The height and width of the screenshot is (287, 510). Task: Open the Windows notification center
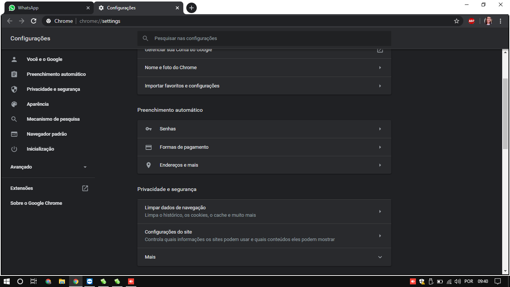(x=498, y=281)
